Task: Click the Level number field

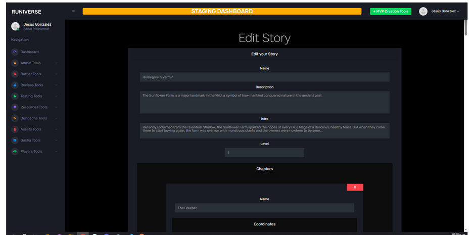Action: coord(264,153)
